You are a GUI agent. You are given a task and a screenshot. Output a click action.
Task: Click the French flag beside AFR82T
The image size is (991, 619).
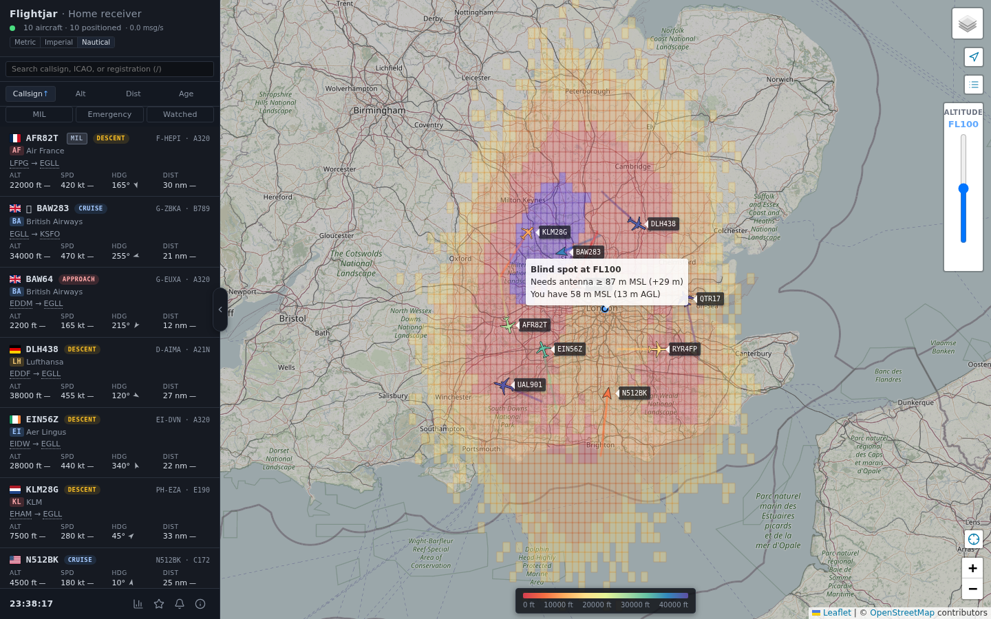[15, 138]
